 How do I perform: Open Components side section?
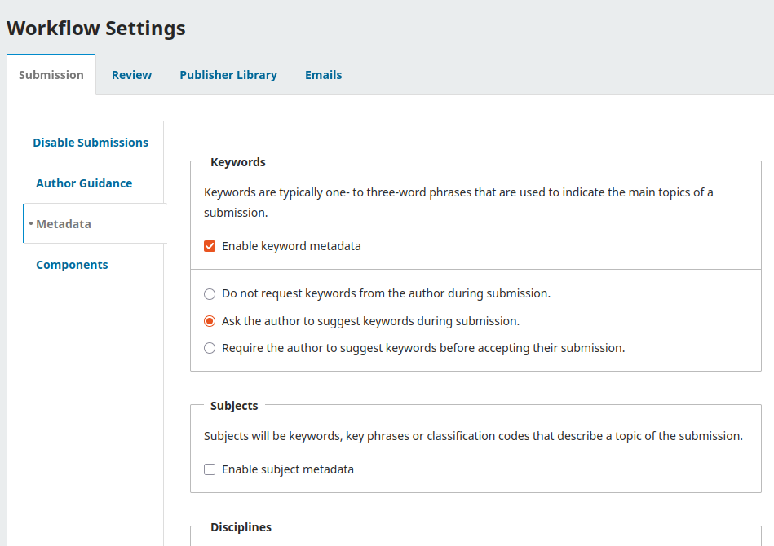coord(72,265)
